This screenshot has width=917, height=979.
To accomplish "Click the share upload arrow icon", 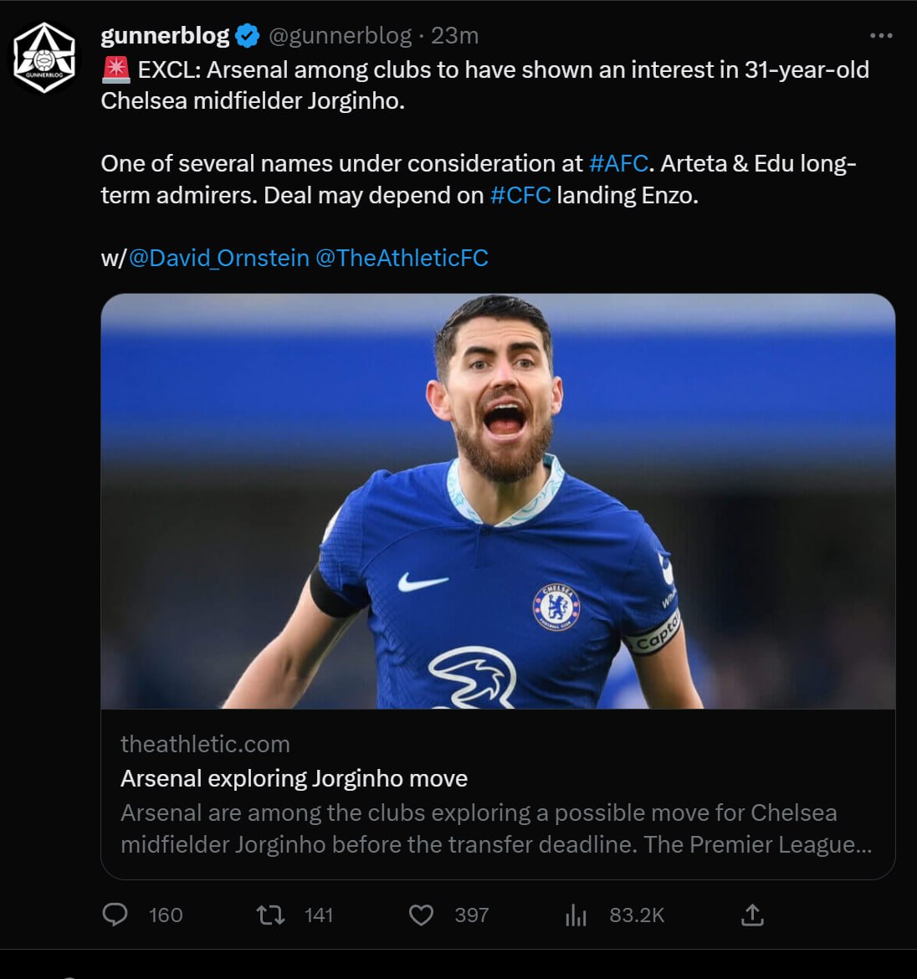I will pyautogui.click(x=752, y=915).
